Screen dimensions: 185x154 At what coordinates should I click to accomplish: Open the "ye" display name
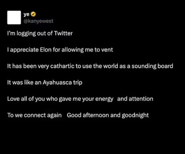pos(27,14)
